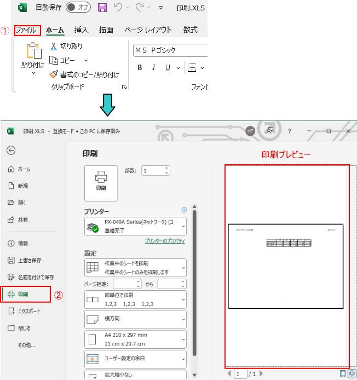Viewport: 357px width, 380px height.
Task: Open the 作業中のシートを印刷 dropdown
Action: (135, 268)
